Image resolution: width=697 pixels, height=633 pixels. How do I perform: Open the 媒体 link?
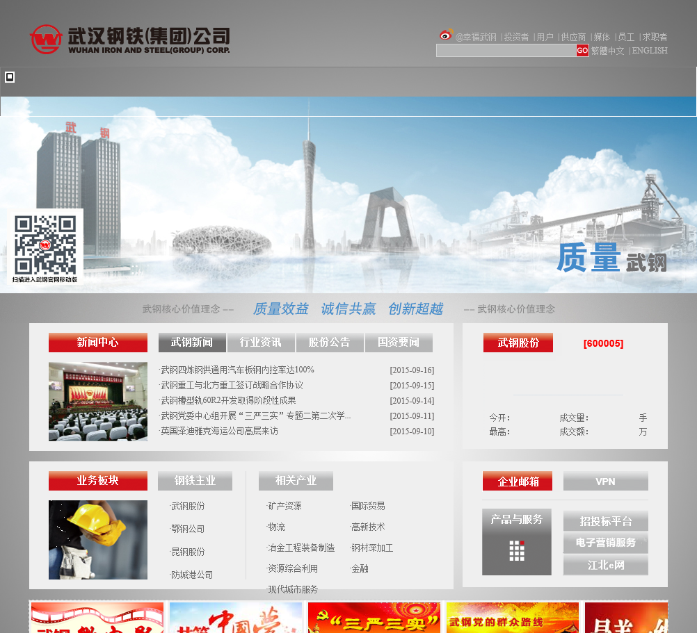click(602, 37)
